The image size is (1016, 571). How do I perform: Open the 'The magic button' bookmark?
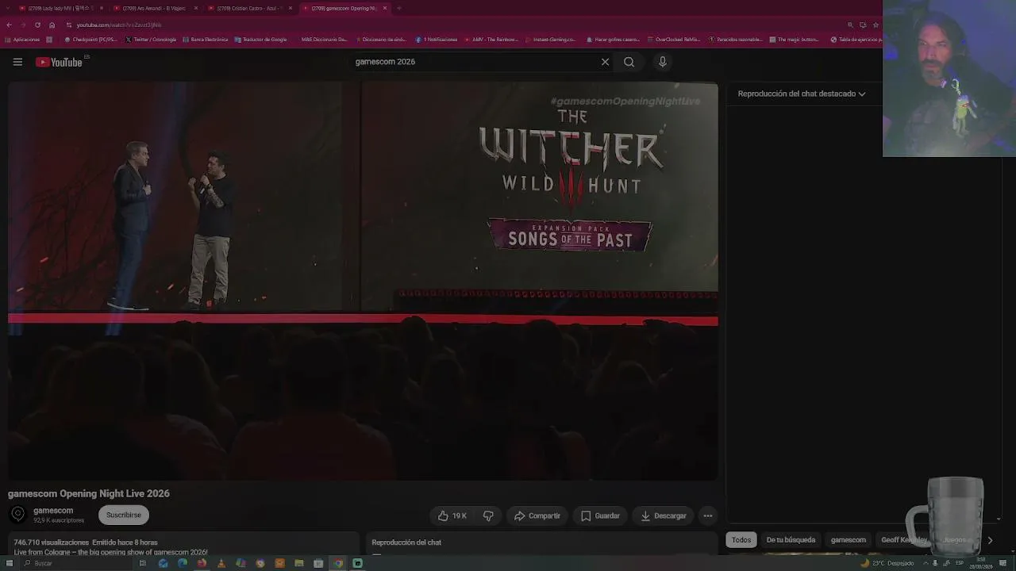(x=794, y=39)
